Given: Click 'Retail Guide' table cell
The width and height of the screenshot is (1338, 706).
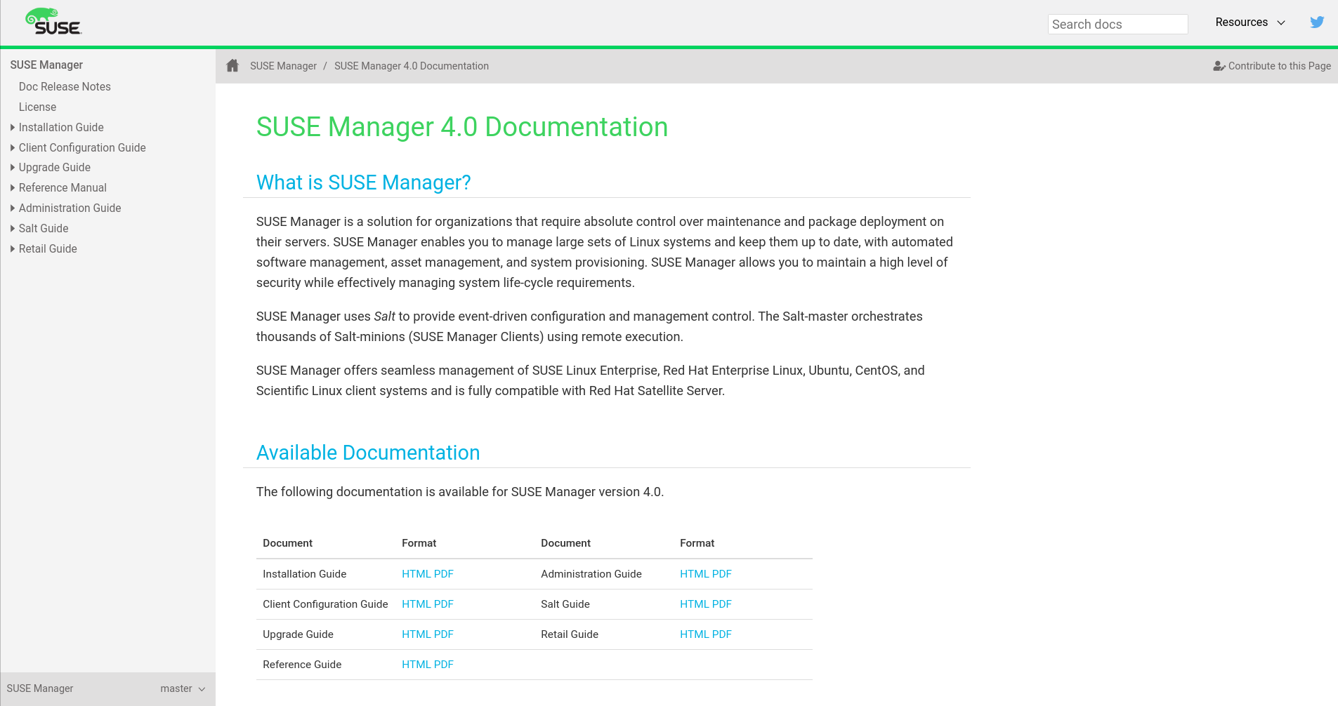Looking at the screenshot, I should [570, 634].
